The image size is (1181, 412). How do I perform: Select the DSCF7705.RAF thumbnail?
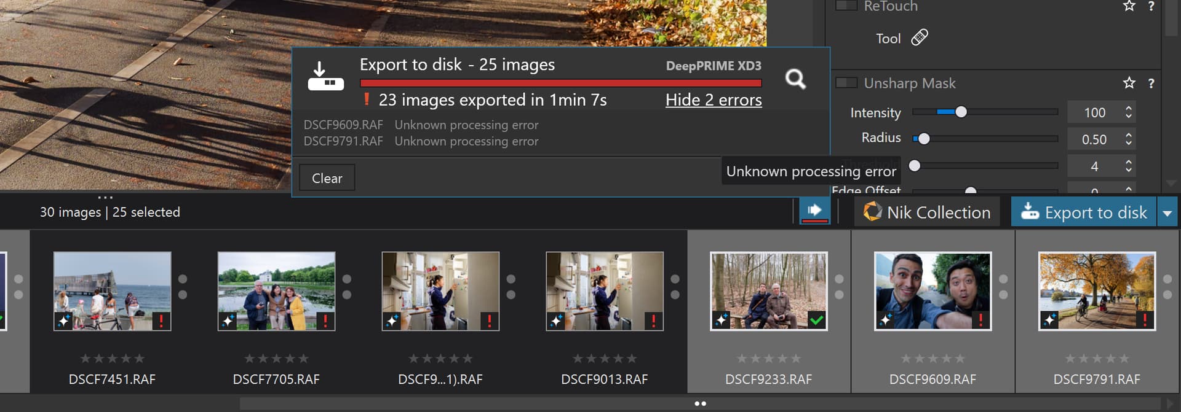[276, 291]
